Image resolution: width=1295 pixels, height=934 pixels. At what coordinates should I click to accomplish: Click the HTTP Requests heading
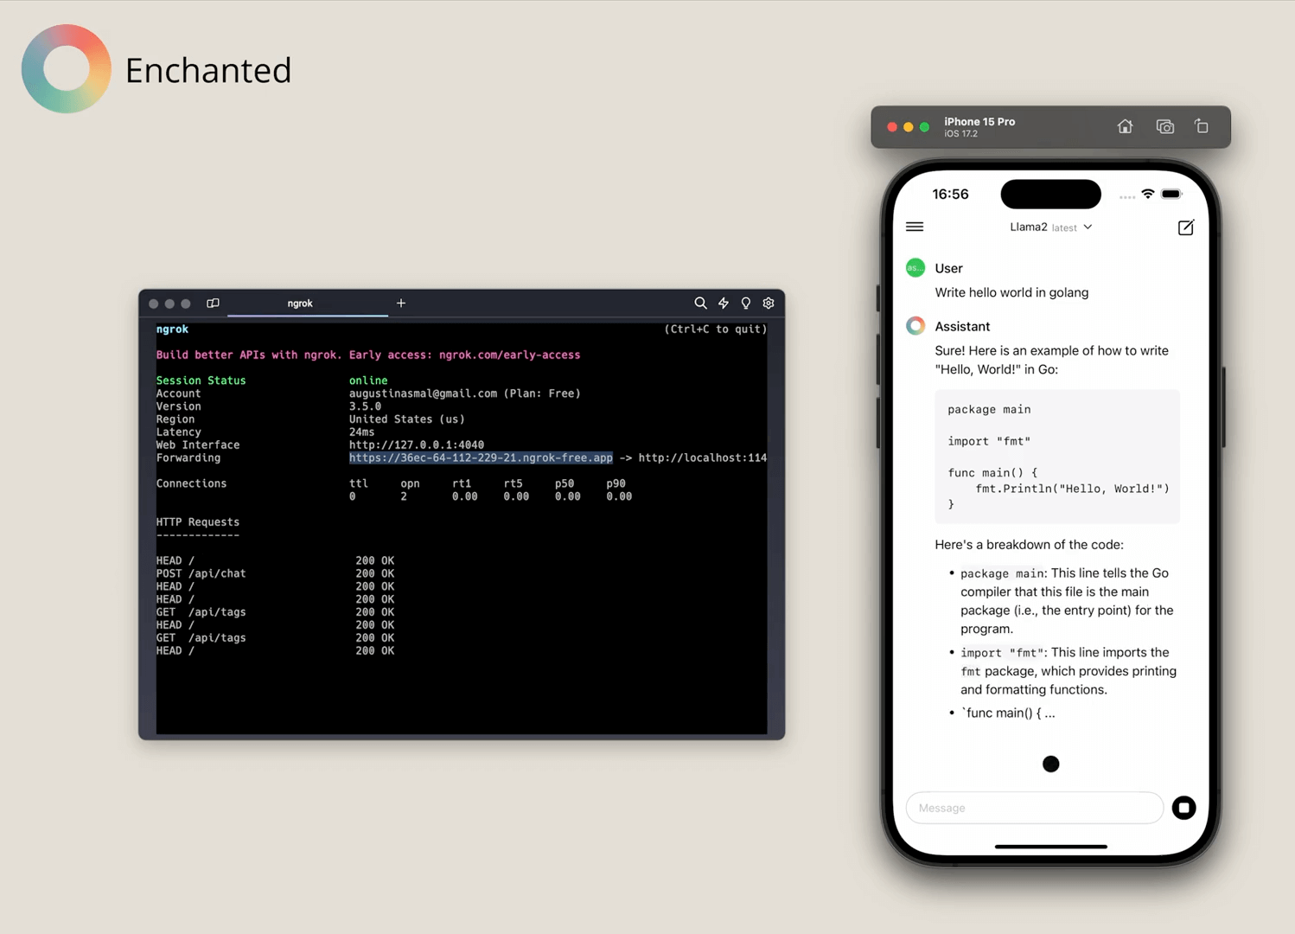(x=198, y=521)
